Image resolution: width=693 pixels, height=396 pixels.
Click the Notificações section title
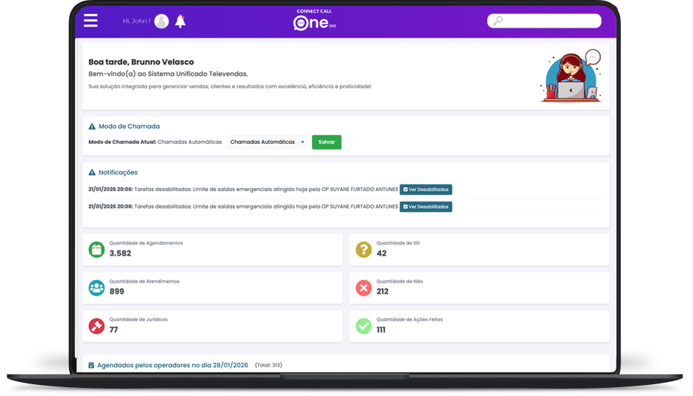tap(118, 173)
